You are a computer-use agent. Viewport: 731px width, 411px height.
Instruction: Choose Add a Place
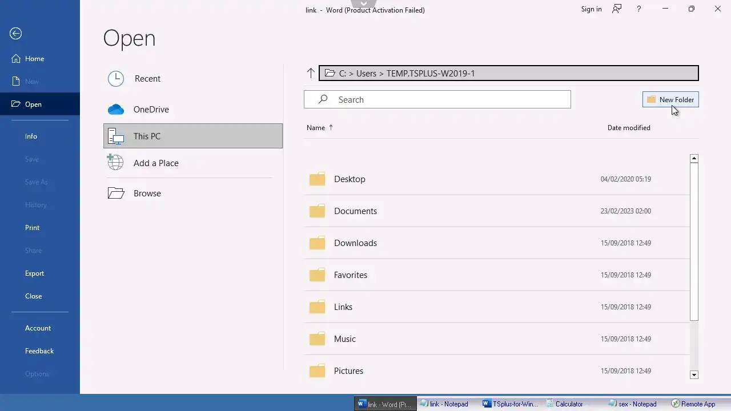193,163
